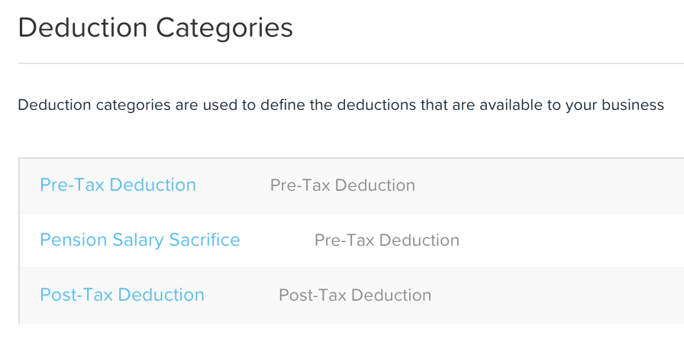Click the word Sacrifice in the second link
This screenshot has width=684, height=342.
click(205, 240)
